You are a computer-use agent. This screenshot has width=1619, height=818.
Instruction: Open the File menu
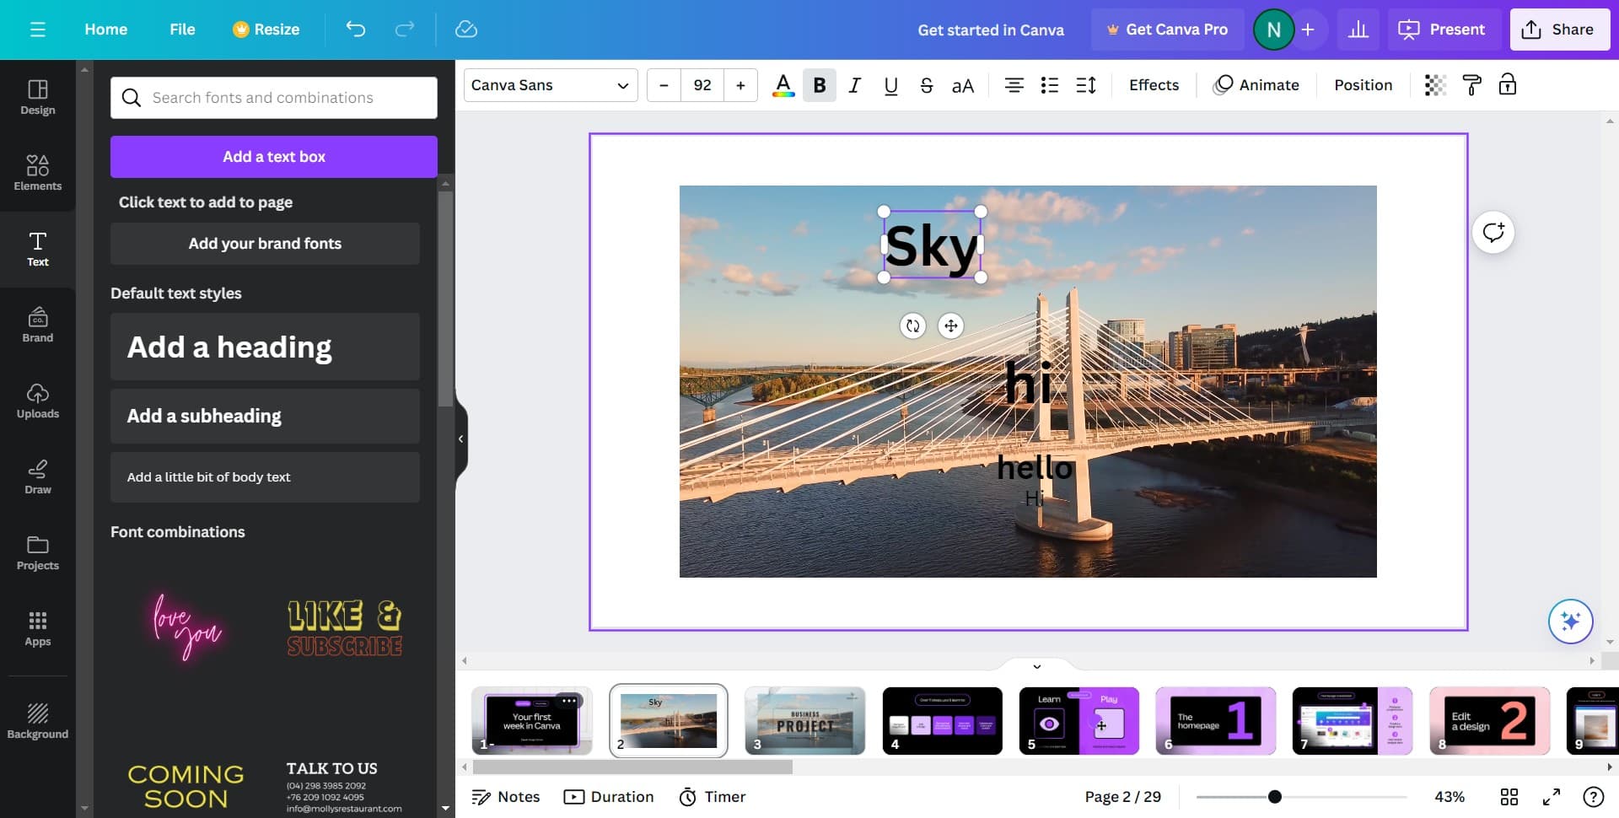point(181,29)
